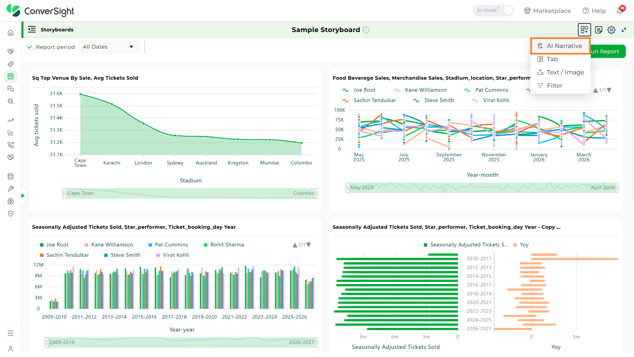Choose Text / Image menu option
634x357 pixels.
[x=560, y=72]
